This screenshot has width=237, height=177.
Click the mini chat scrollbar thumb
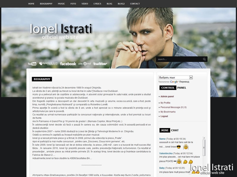[x=204, y=148]
